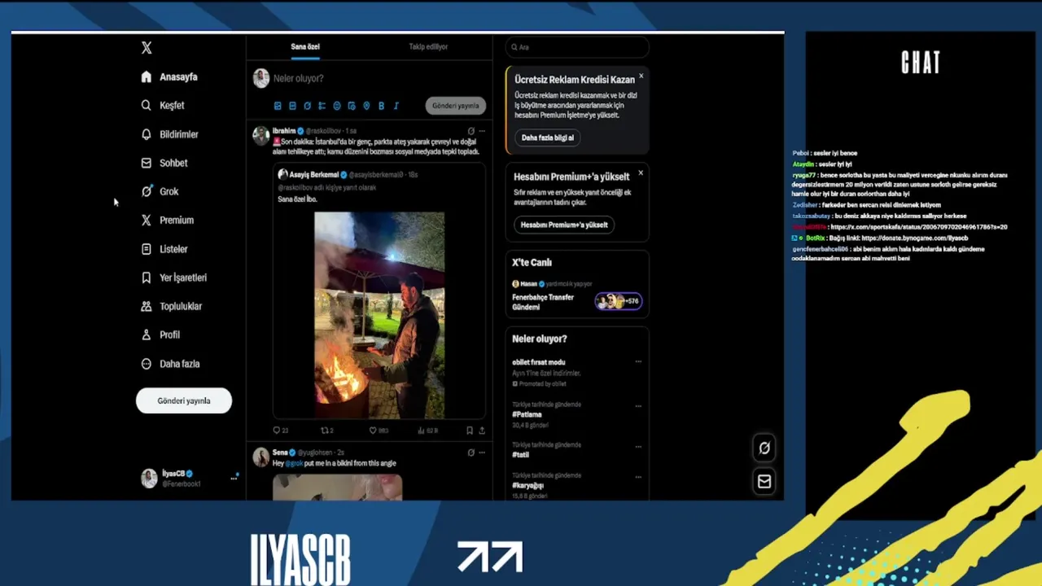Click the Grok icon on İbrahim's post
The image size is (1042, 586).
coord(471,130)
